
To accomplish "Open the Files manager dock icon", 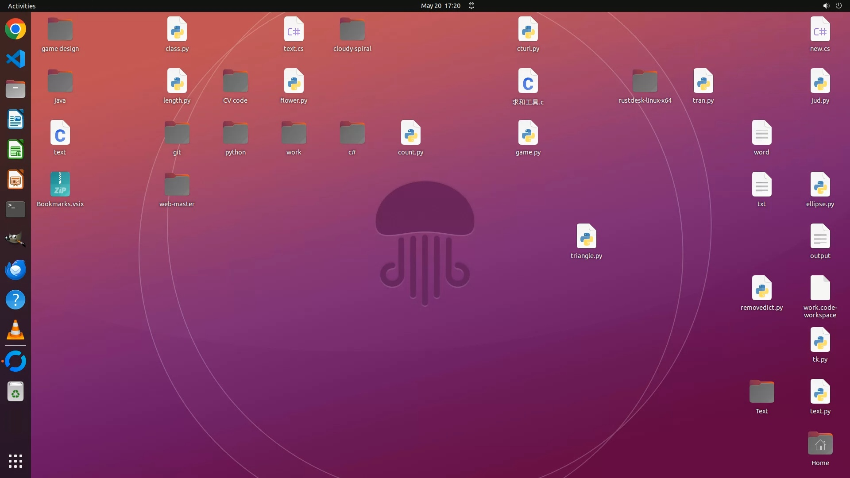I will click(15, 89).
